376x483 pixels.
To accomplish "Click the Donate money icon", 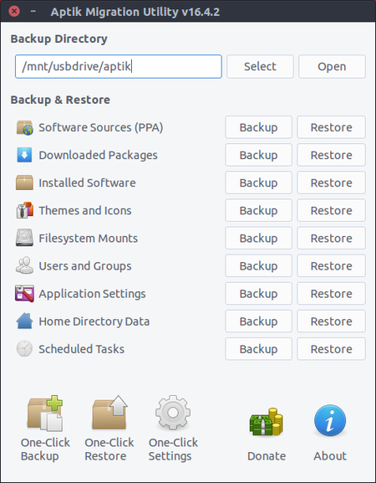I will [x=267, y=422].
